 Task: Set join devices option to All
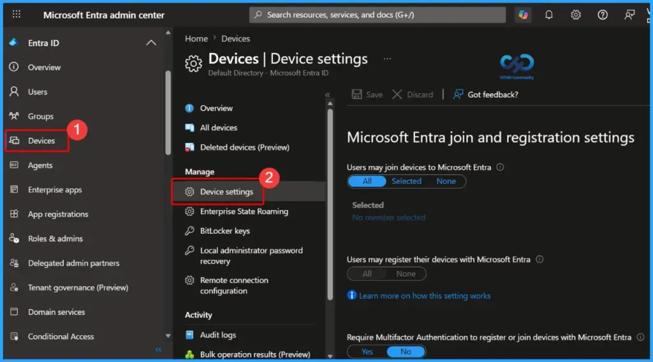click(x=367, y=181)
